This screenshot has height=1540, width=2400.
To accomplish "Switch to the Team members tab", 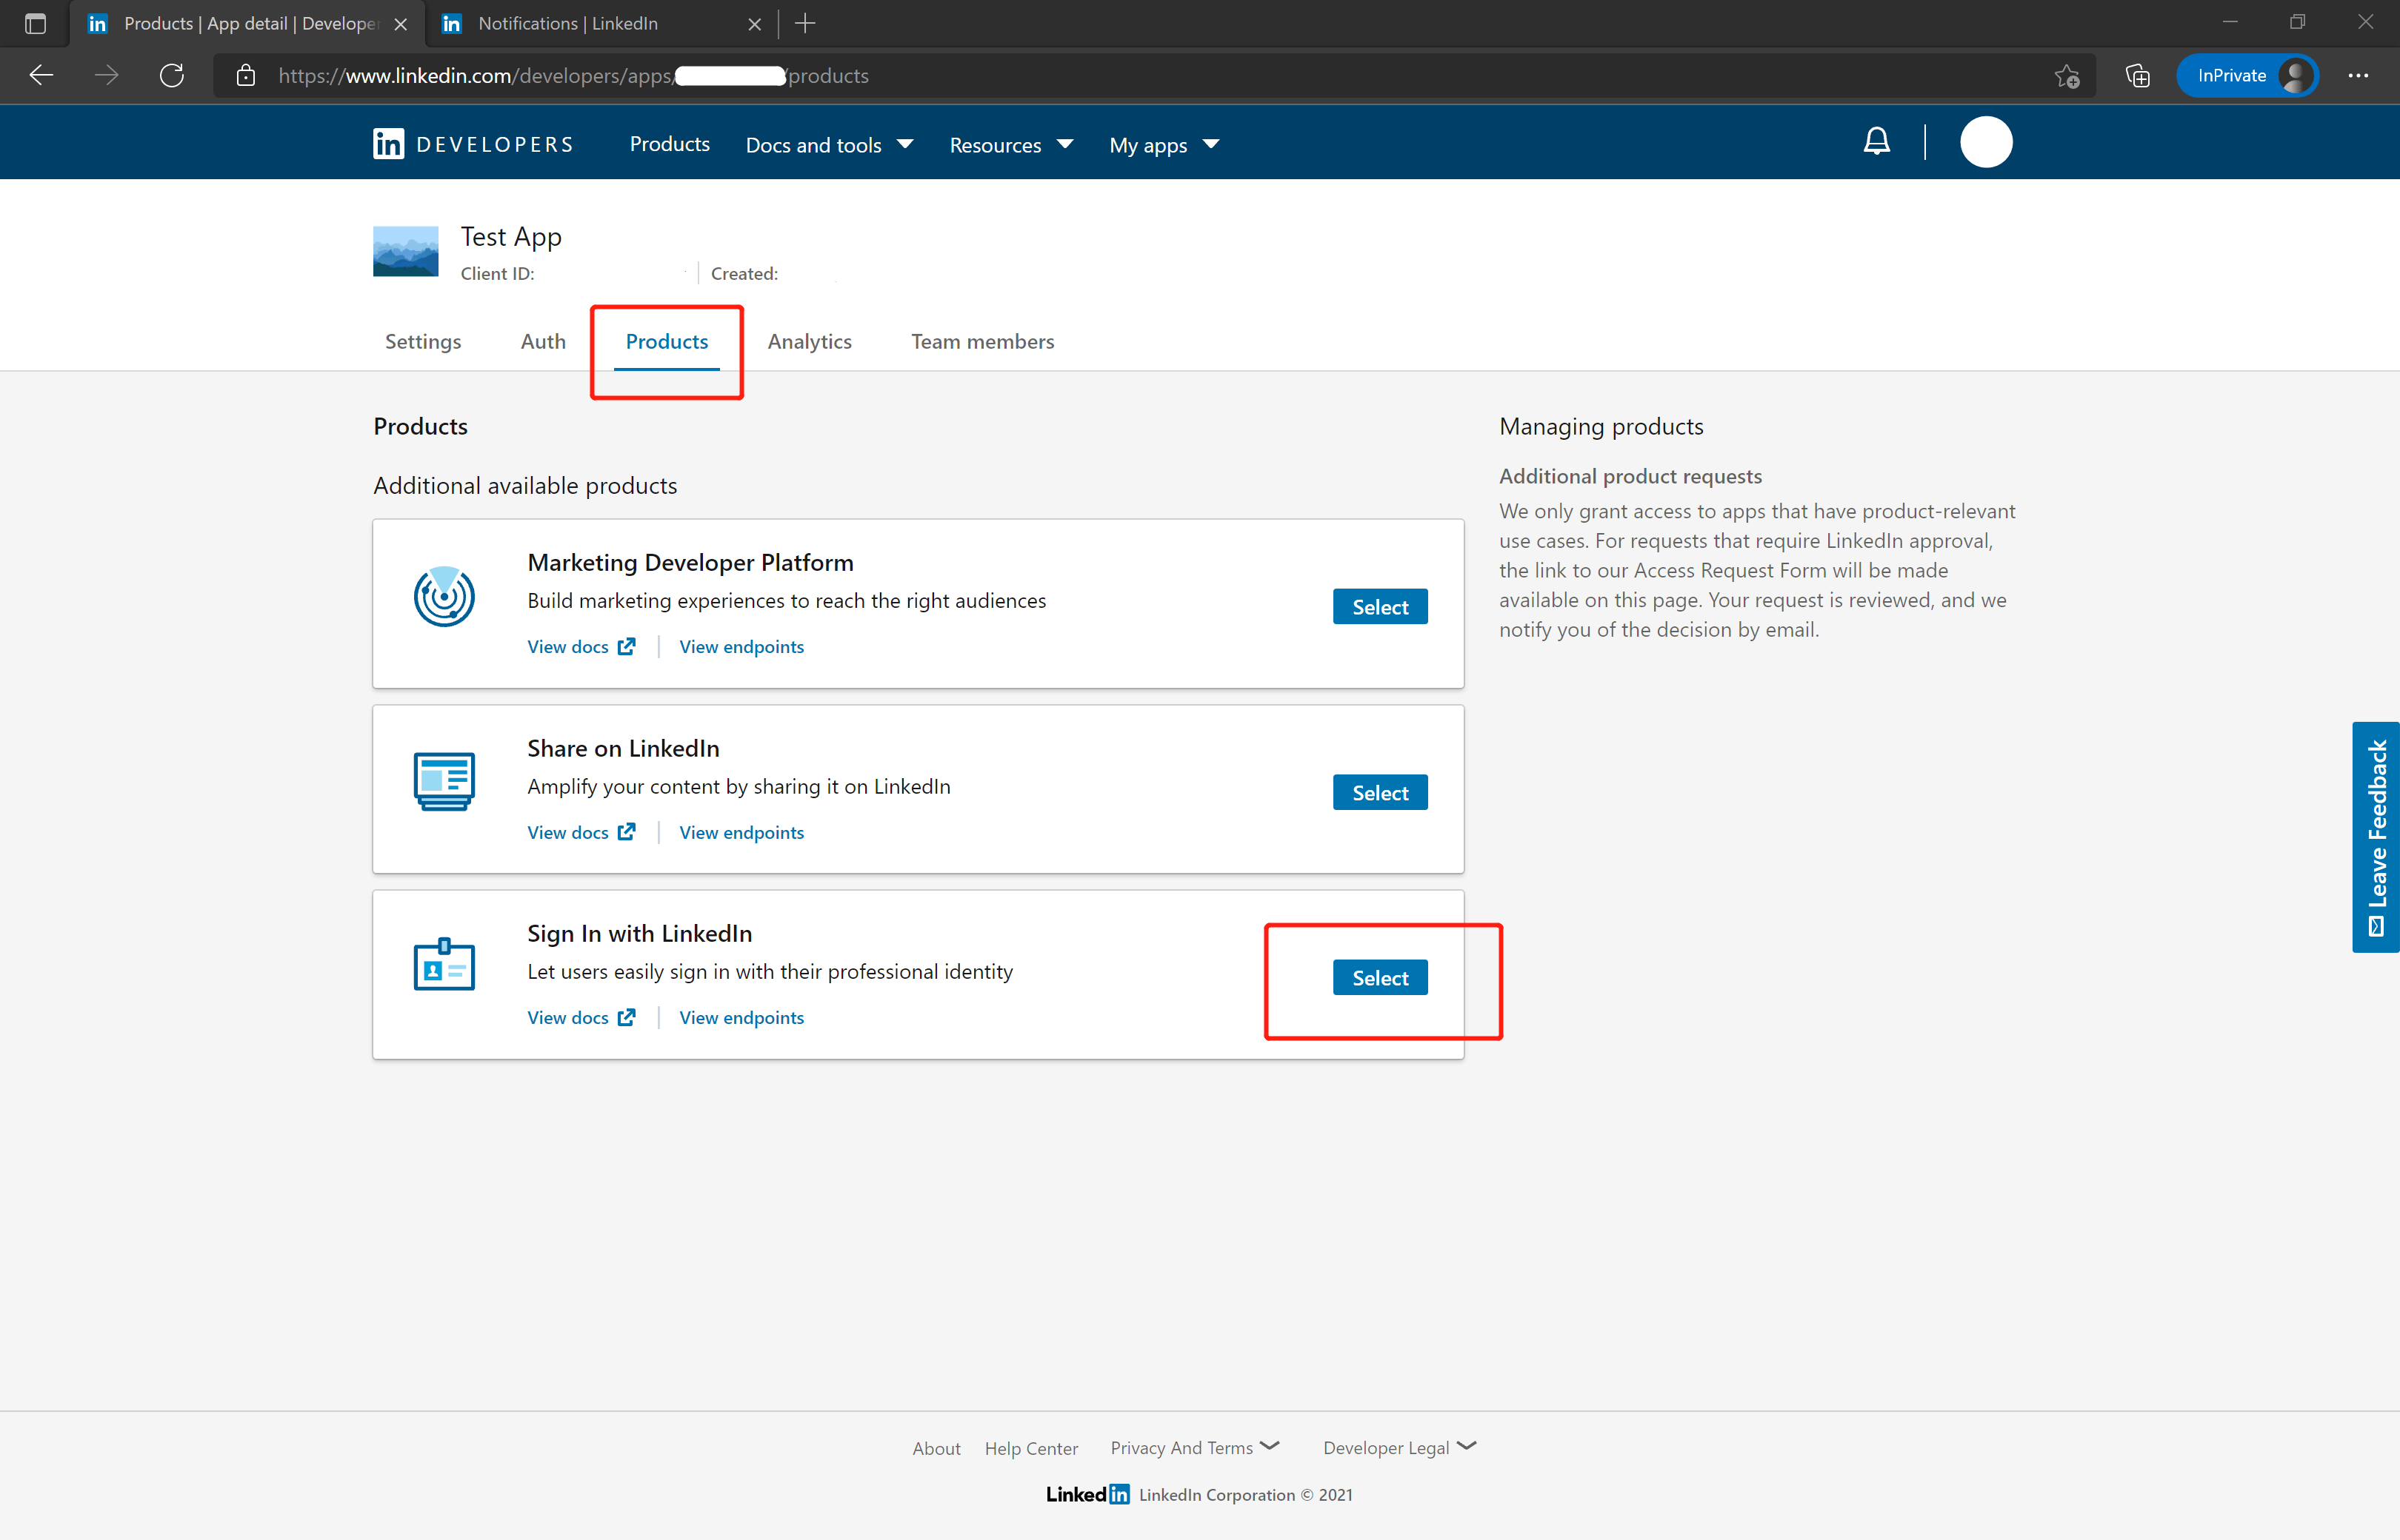I will (x=981, y=341).
